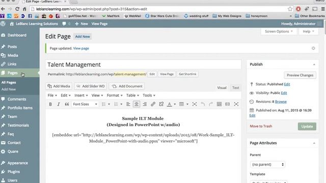Expand the Help panel
Screen dimensions: 326x183
click(x=308, y=32)
